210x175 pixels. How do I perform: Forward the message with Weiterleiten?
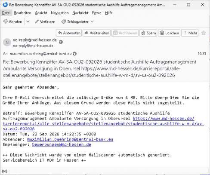[x=97, y=33]
